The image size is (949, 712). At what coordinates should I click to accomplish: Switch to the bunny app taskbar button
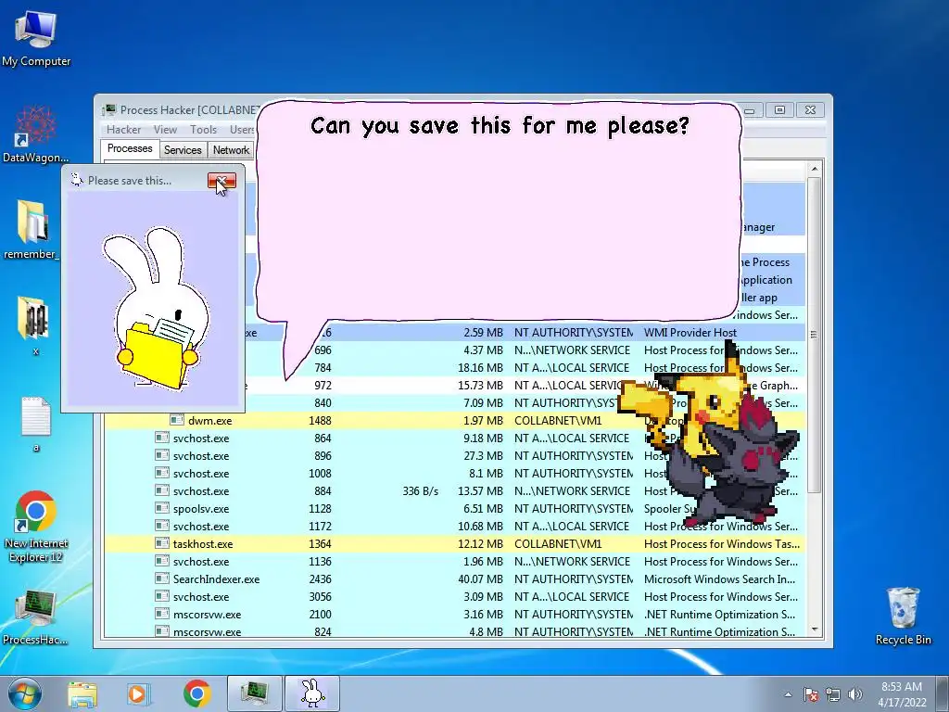[312, 693]
